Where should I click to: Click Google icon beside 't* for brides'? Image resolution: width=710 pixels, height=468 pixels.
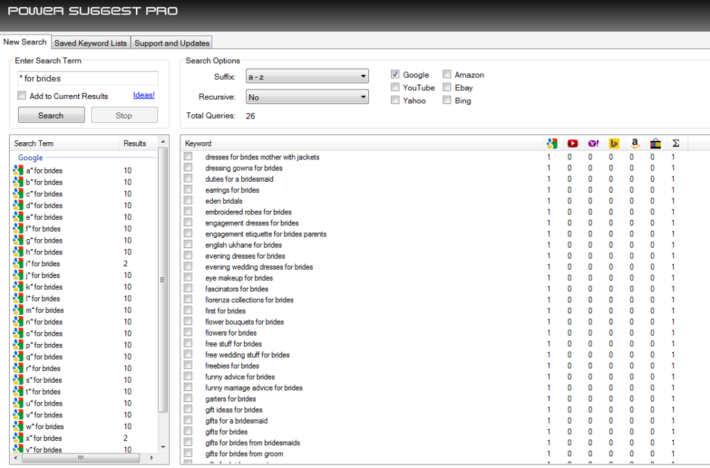pyautogui.click(x=18, y=392)
